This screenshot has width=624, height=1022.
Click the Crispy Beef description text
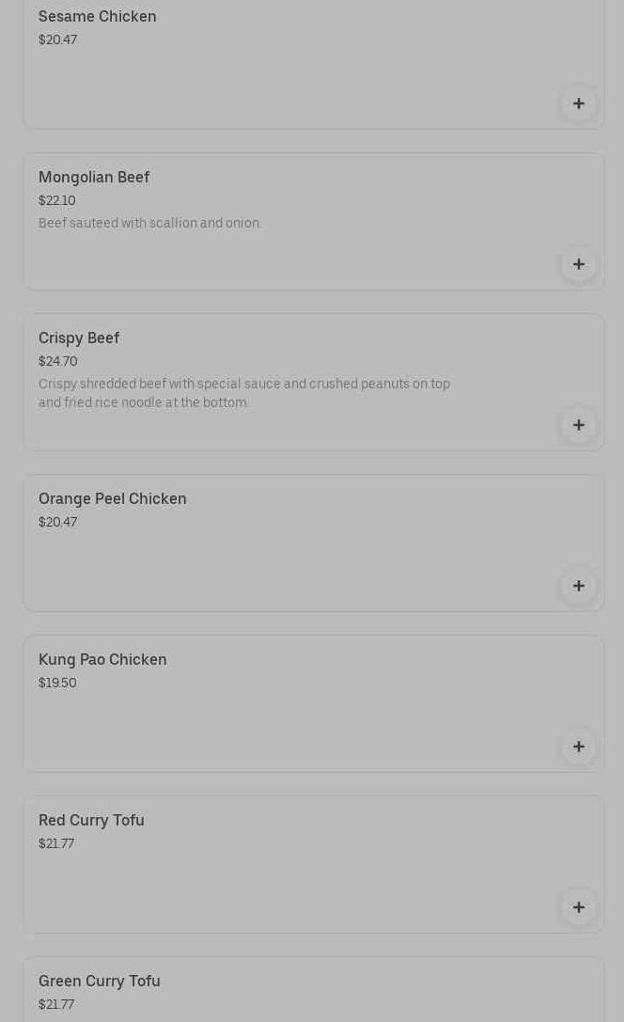(244, 393)
